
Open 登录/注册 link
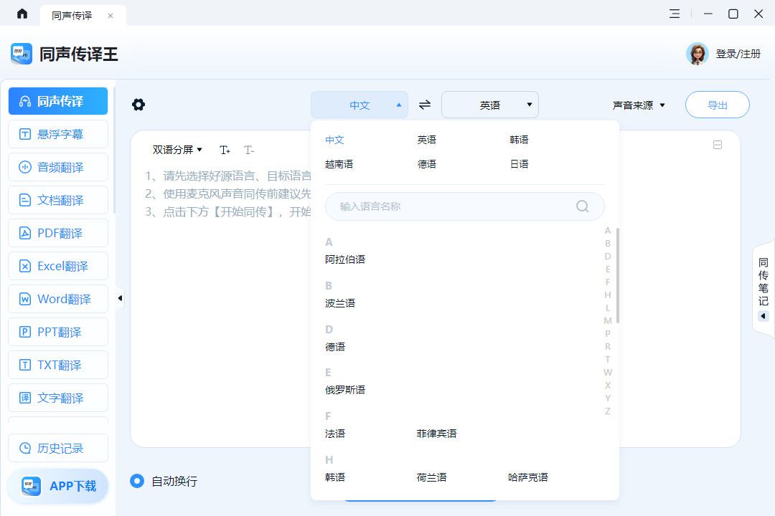click(x=738, y=54)
